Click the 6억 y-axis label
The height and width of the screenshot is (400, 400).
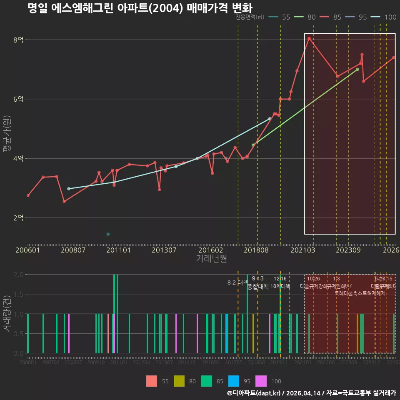[x=18, y=99]
